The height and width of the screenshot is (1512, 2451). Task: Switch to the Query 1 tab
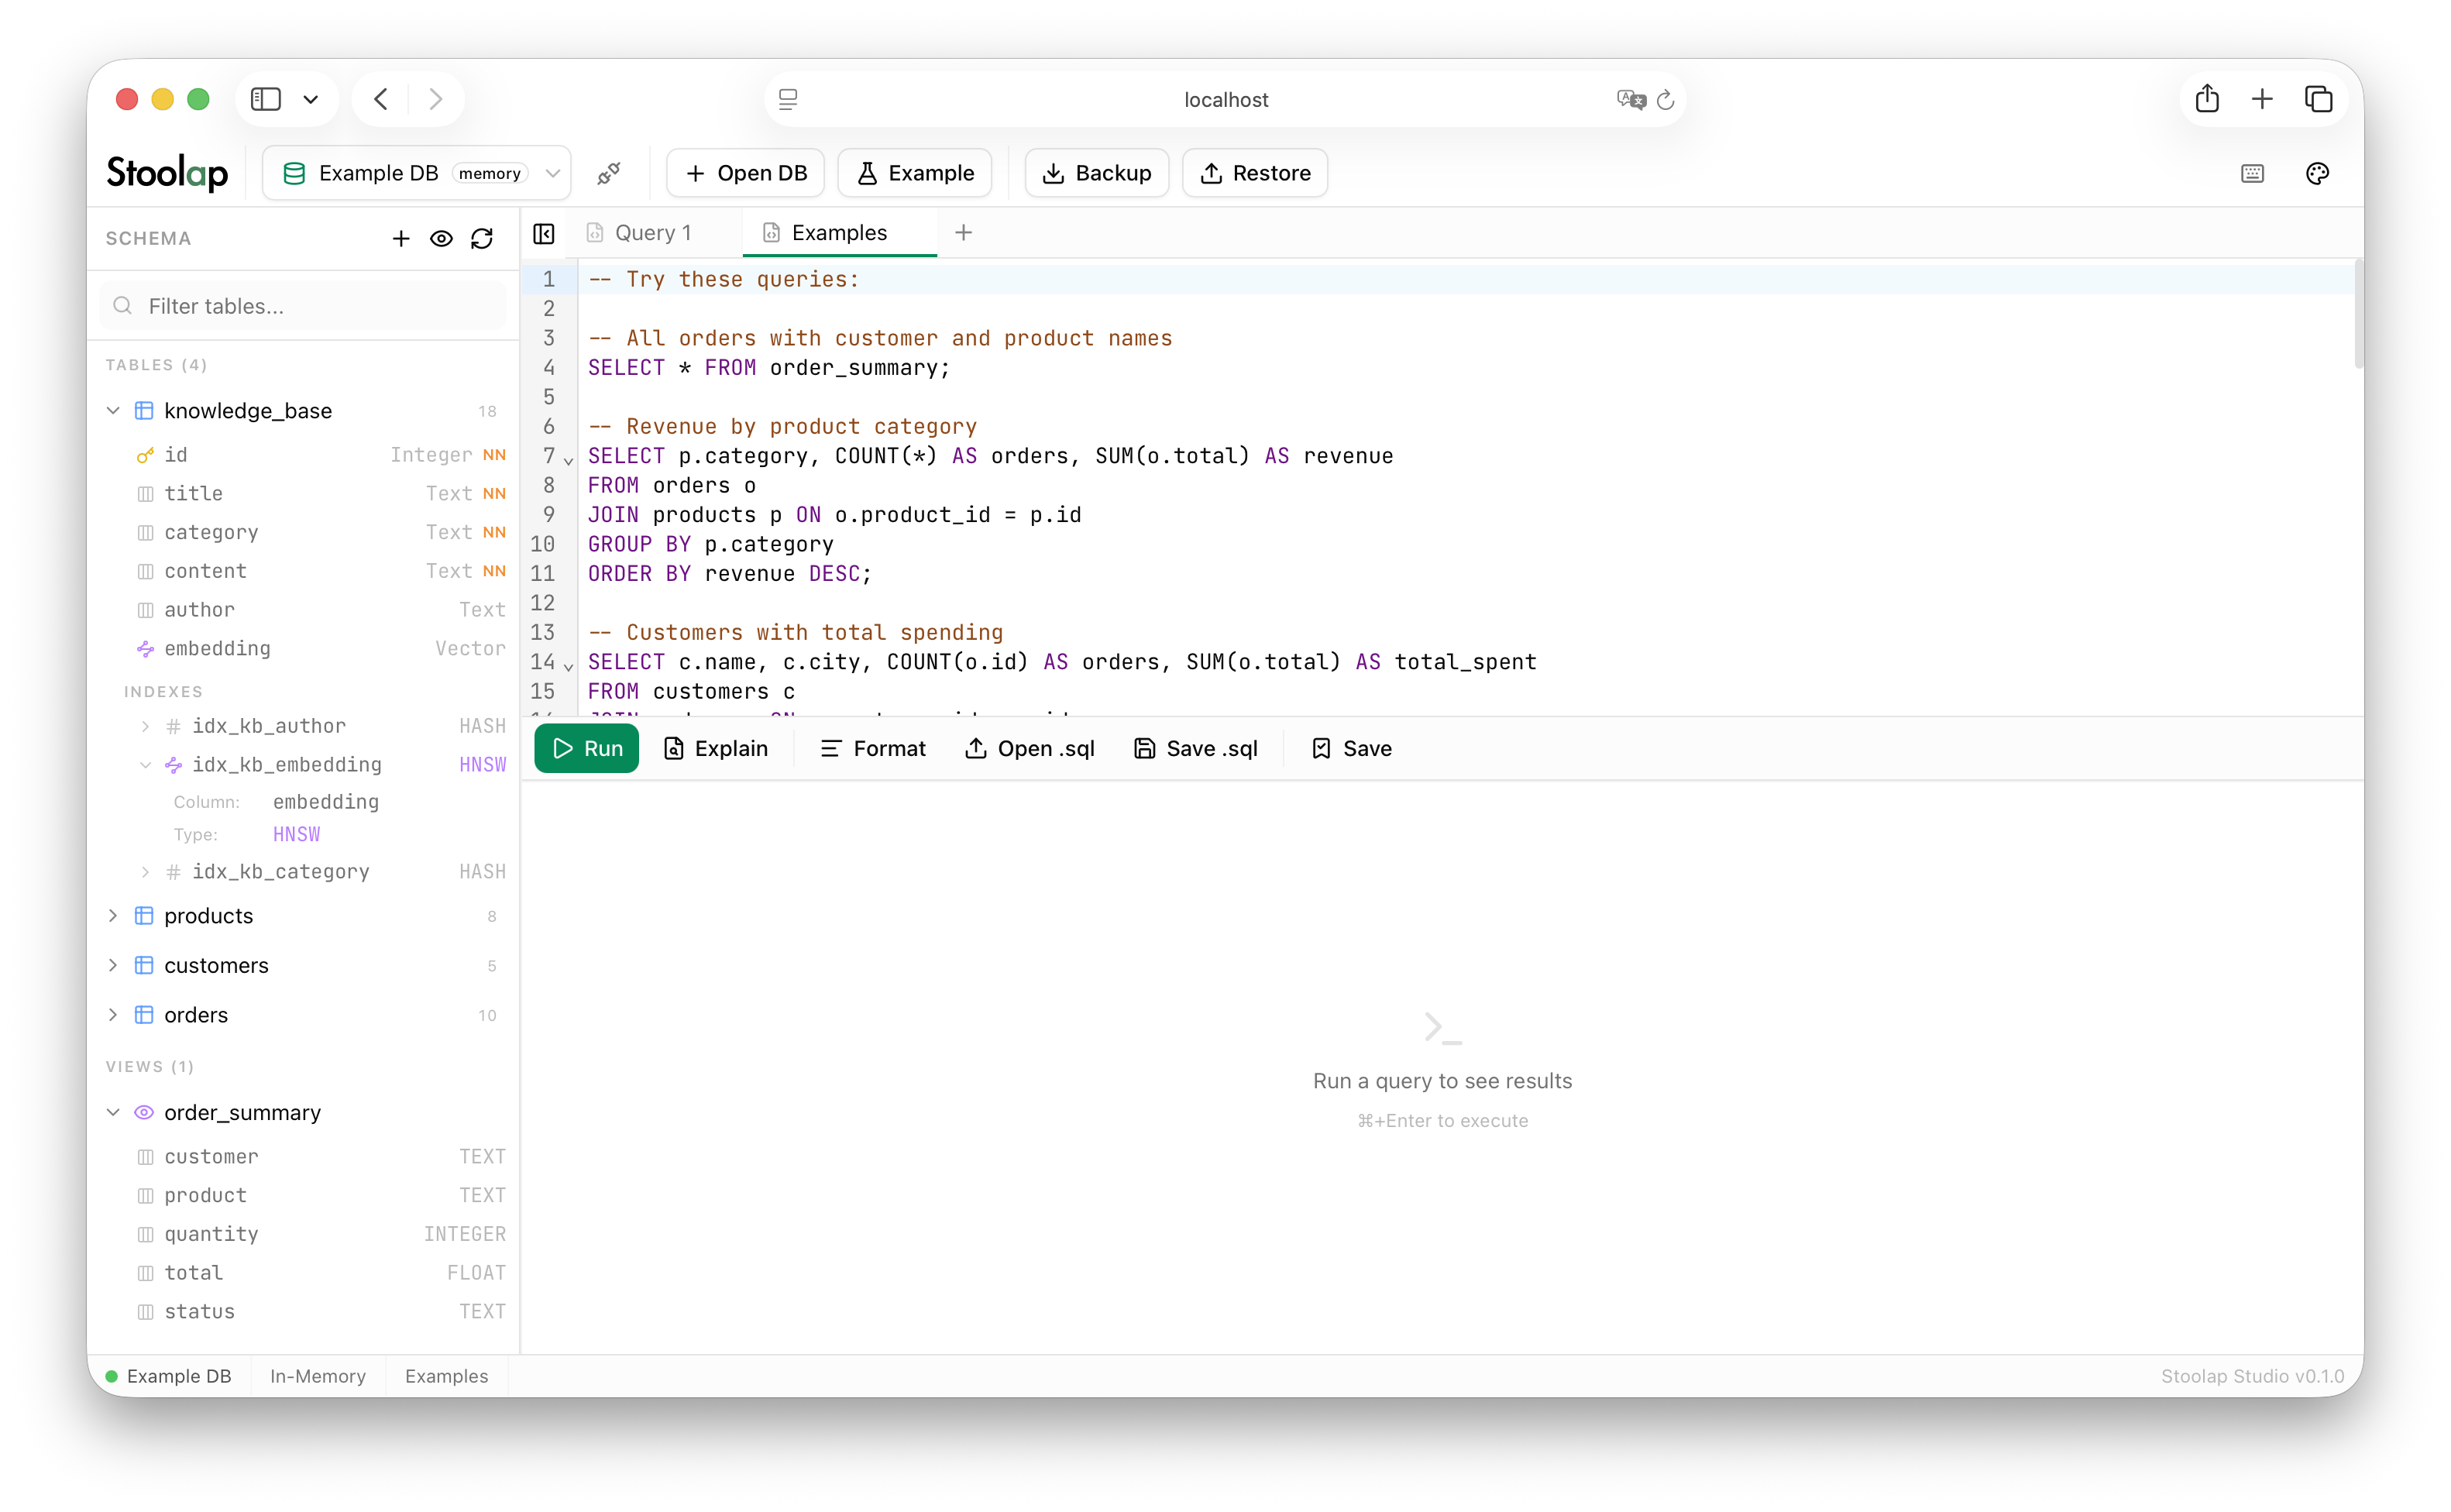[x=653, y=233]
